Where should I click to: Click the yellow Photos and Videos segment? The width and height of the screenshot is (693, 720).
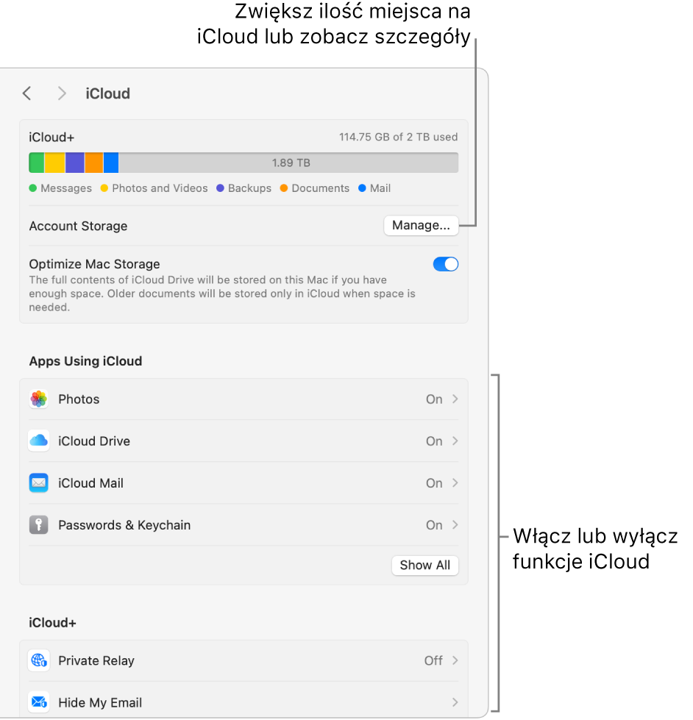pos(54,163)
